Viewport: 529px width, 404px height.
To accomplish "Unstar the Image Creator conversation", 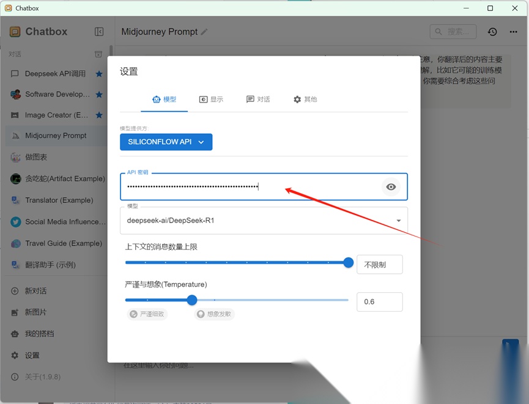I will 99,116.
